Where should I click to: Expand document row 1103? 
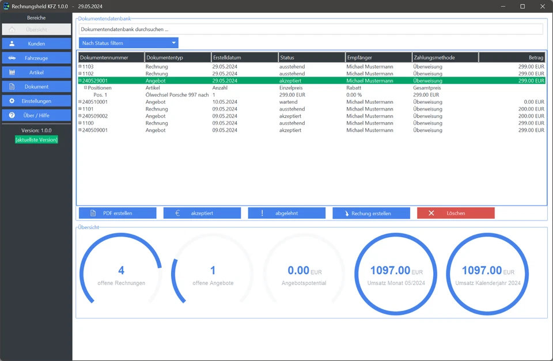pos(80,67)
